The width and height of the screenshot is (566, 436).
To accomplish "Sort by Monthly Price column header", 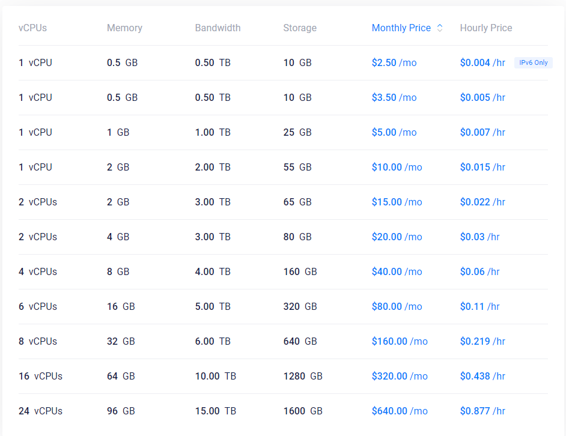I will pos(401,28).
